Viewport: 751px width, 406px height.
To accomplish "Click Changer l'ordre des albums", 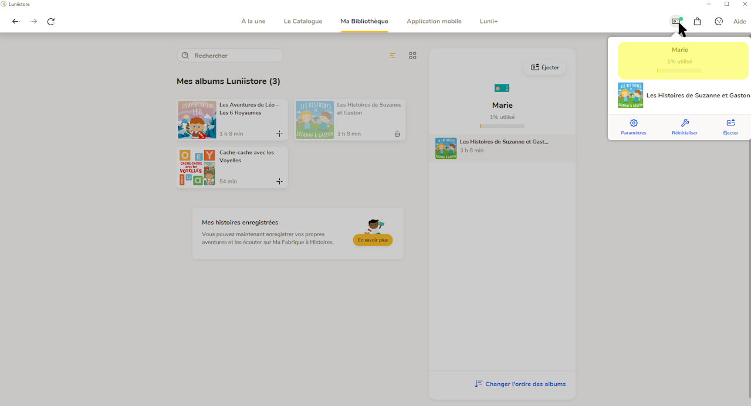I will (525, 384).
